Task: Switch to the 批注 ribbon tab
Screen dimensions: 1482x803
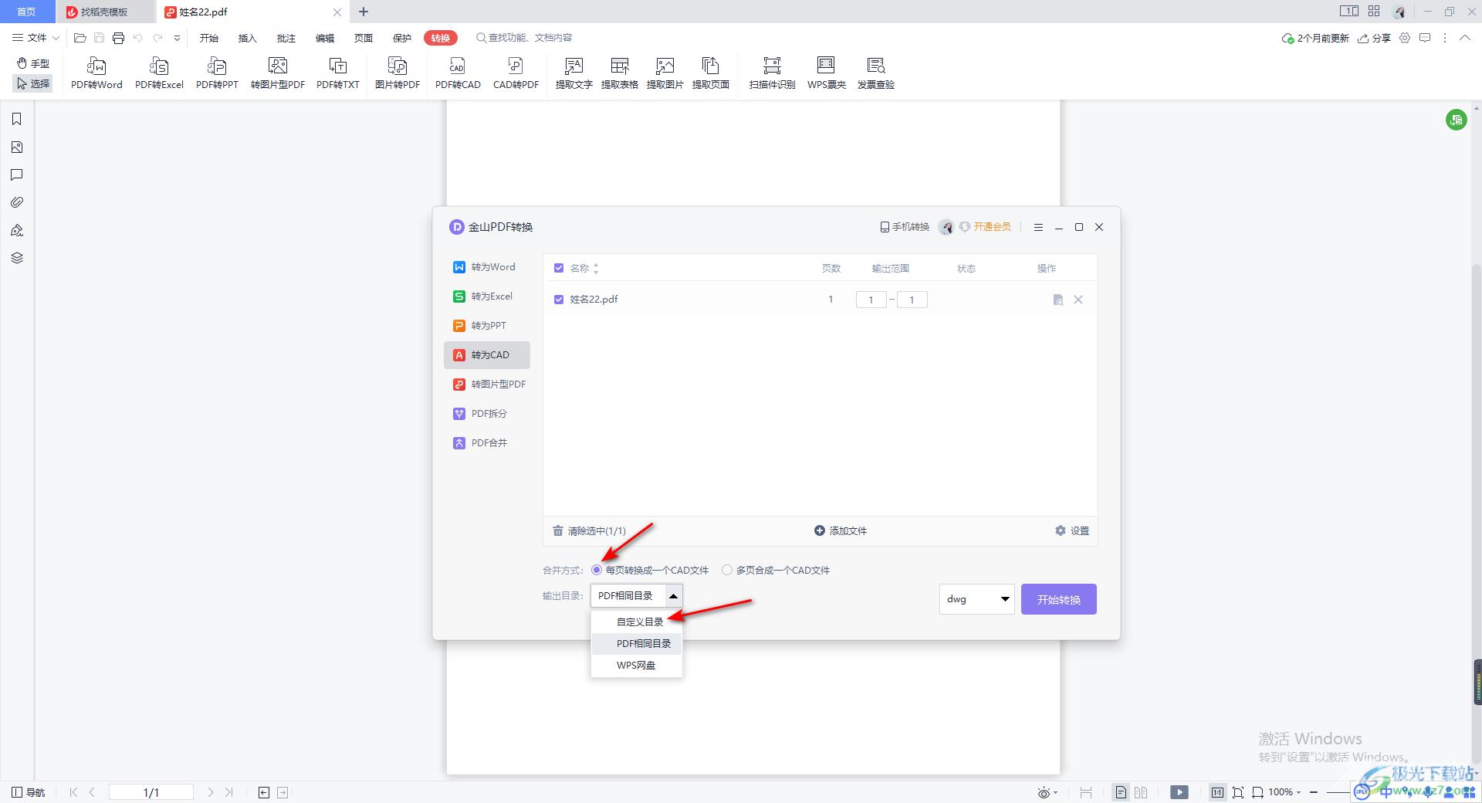Action: click(286, 38)
